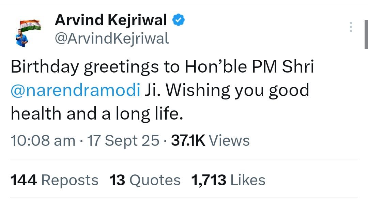Click the text "Hon'ble PM Shri"
This screenshot has width=368, height=201.
249,67
